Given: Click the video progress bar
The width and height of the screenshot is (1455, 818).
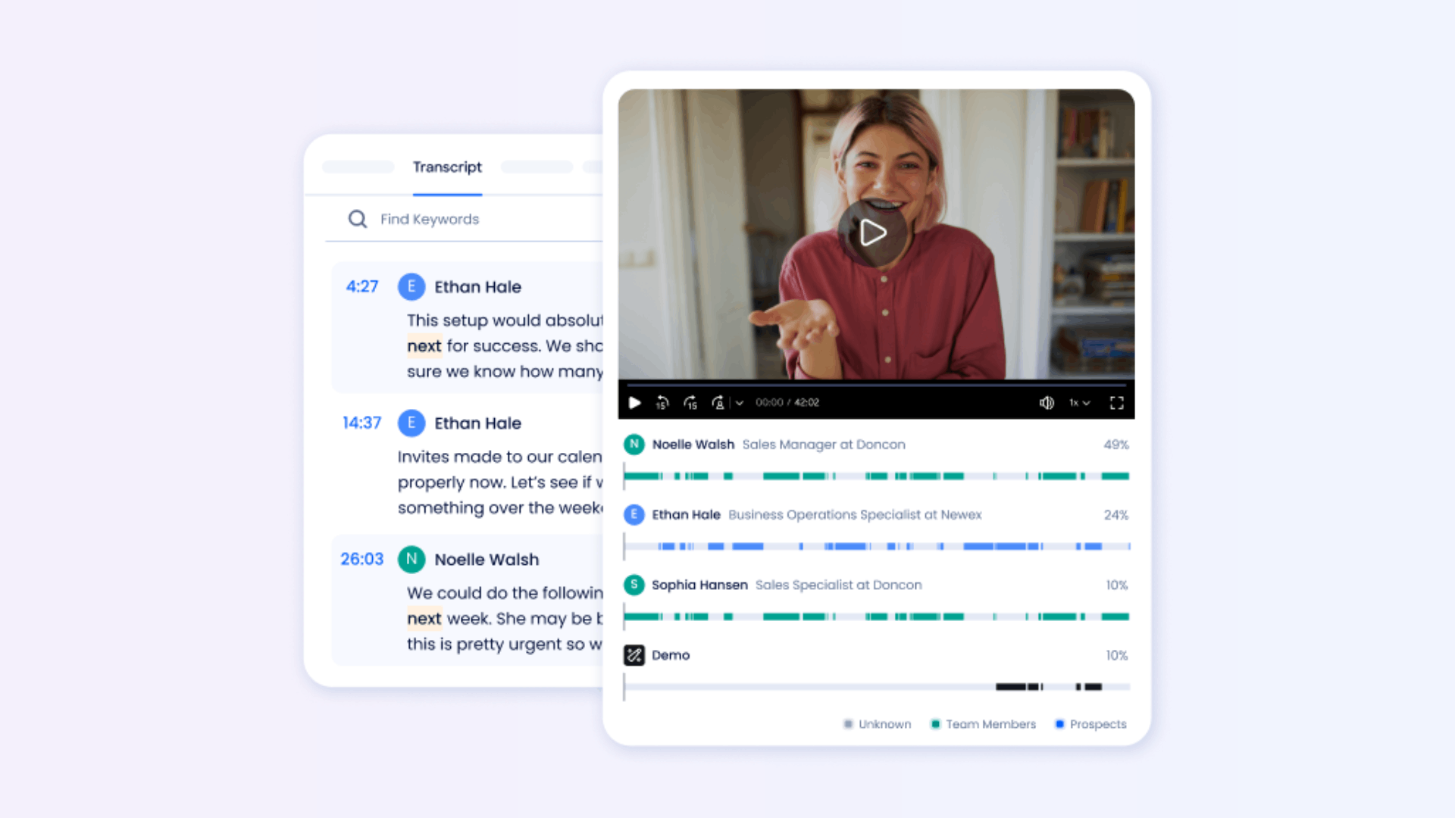Looking at the screenshot, I should (x=876, y=385).
